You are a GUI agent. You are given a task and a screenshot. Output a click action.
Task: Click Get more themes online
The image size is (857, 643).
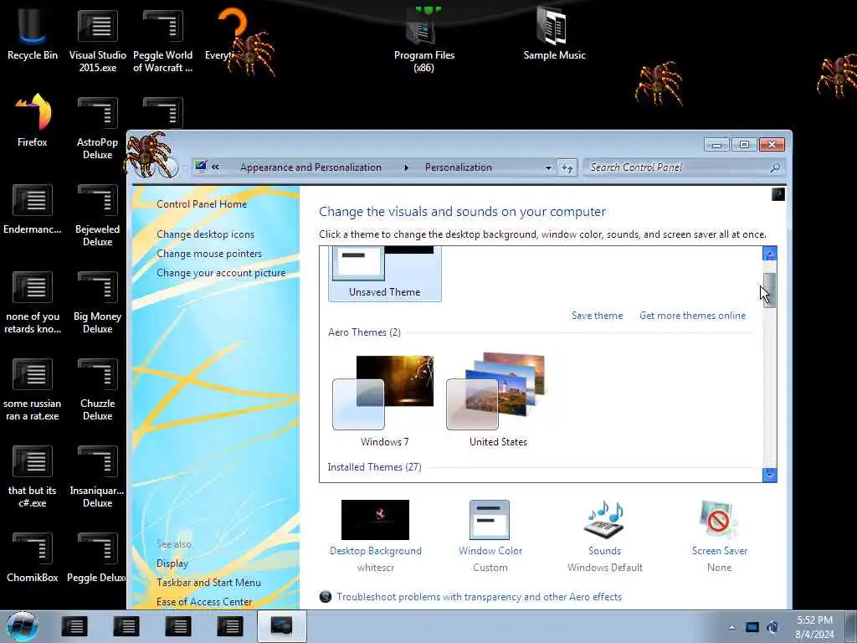pyautogui.click(x=692, y=316)
